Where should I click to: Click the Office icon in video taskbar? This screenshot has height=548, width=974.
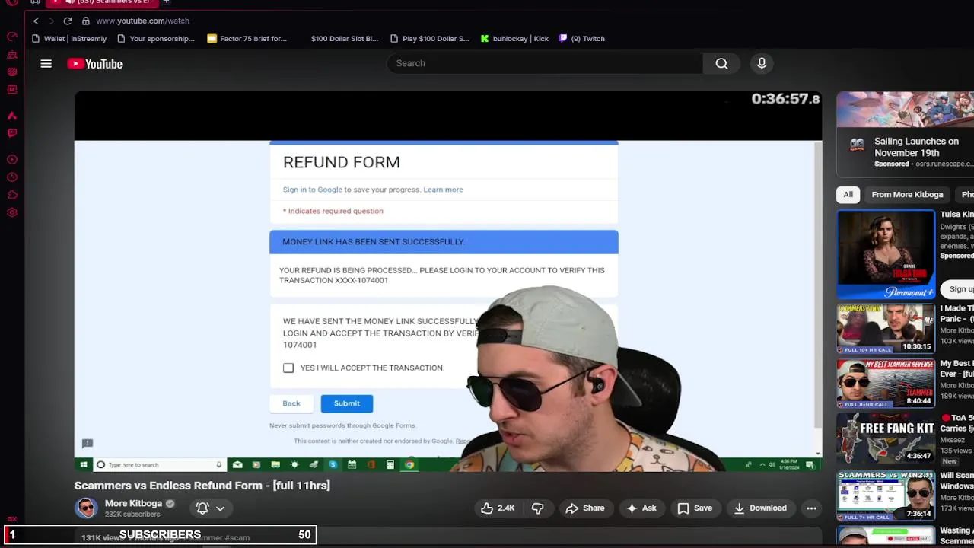click(x=371, y=464)
